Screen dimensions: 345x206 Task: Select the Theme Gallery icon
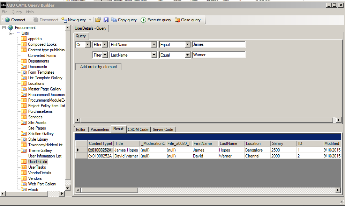(24, 150)
